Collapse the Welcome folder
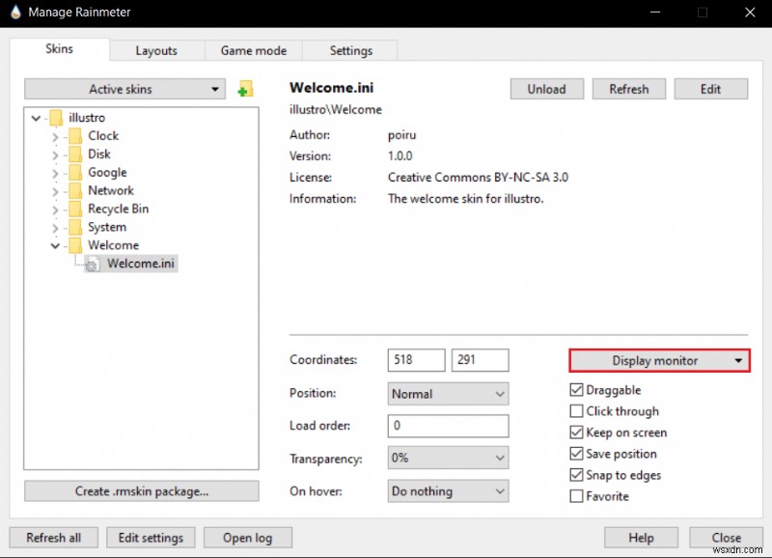This screenshot has width=772, height=558. [x=55, y=245]
